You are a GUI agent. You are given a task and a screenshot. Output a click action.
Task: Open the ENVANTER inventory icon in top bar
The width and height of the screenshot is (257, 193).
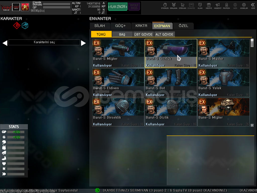(191, 6)
